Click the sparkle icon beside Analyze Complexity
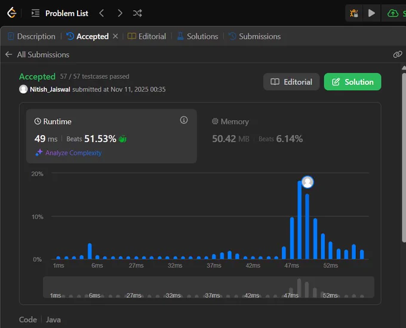This screenshot has width=406, height=328. coord(39,152)
